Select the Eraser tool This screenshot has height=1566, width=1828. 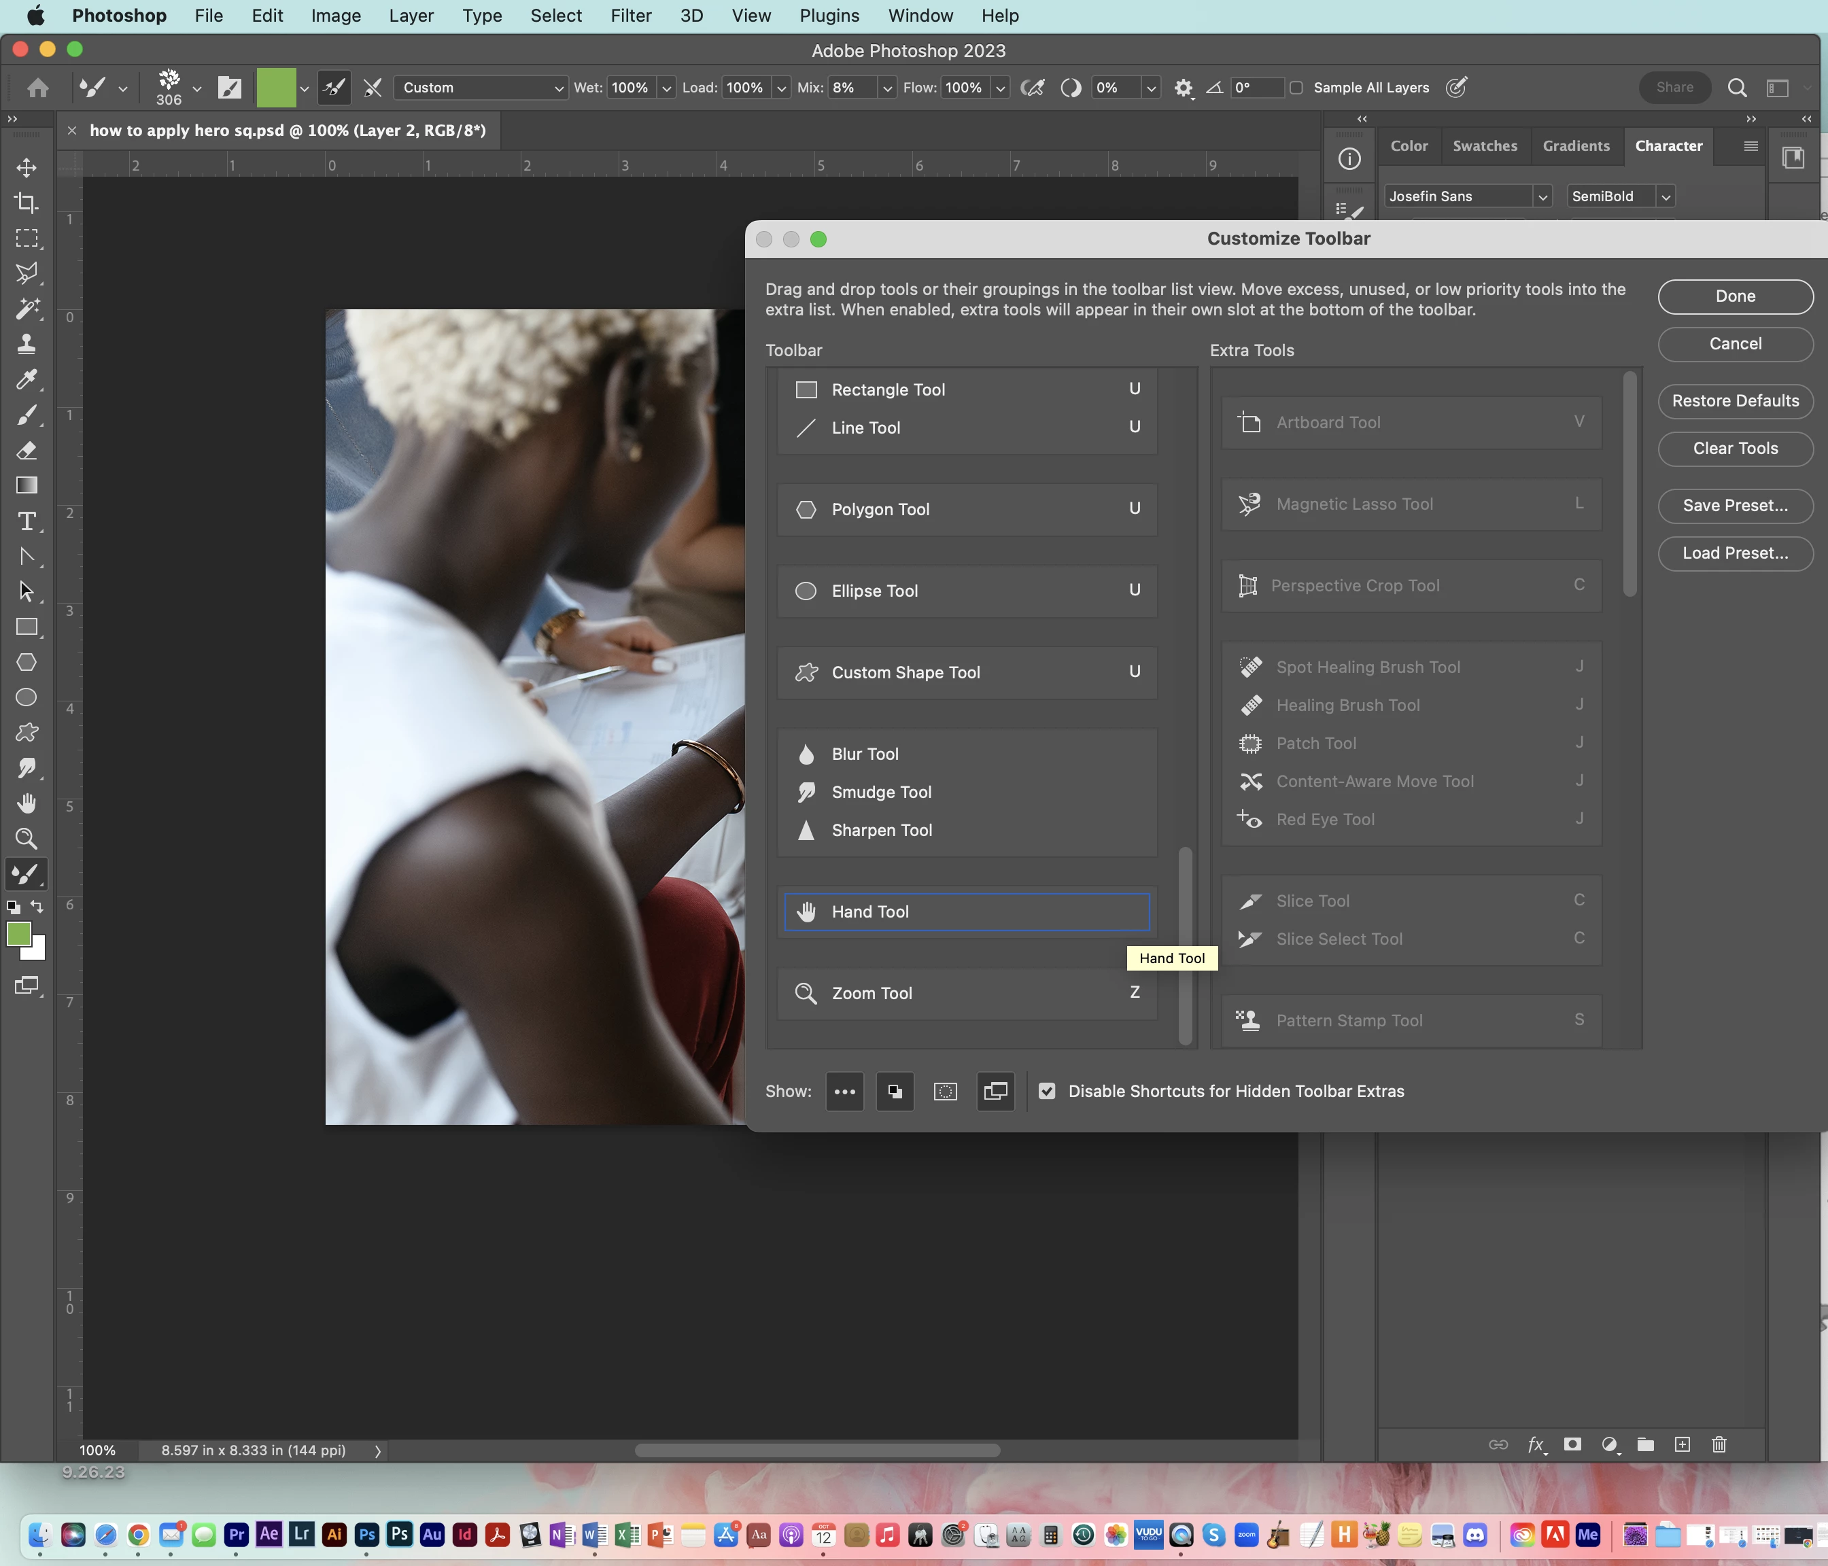[x=27, y=450]
